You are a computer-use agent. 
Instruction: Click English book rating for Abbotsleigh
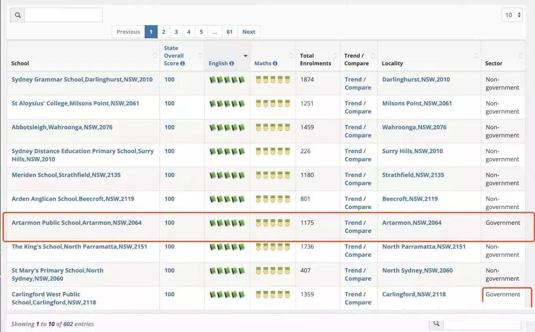pyautogui.click(x=227, y=127)
